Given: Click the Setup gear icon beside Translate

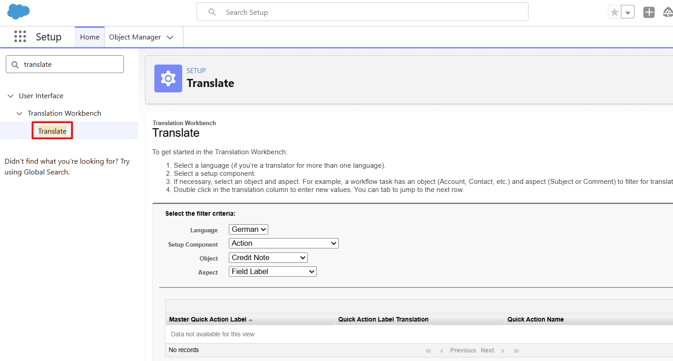Looking at the screenshot, I should [x=168, y=78].
